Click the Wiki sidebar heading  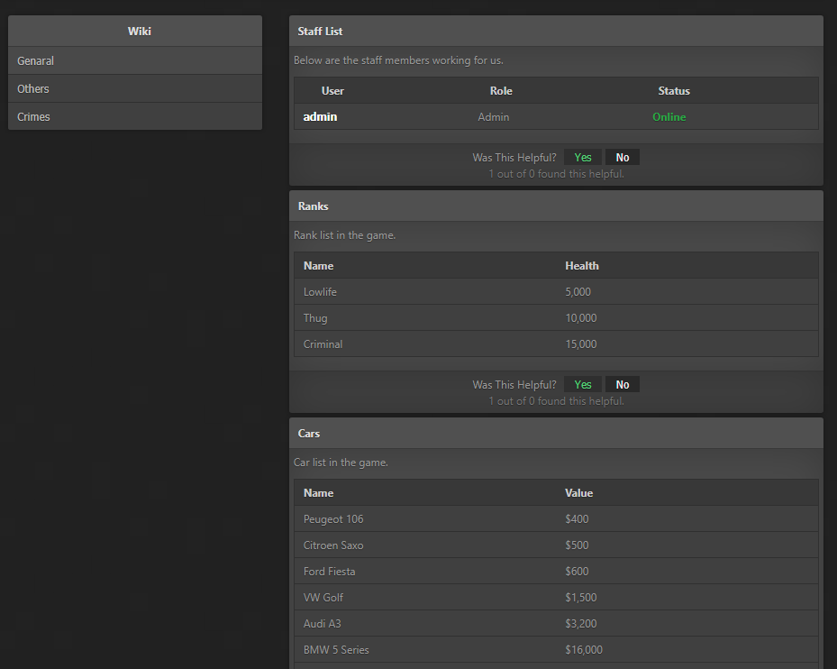(139, 32)
